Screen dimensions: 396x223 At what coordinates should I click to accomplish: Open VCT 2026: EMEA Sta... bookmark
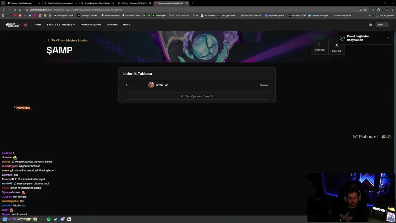[x=180, y=15]
